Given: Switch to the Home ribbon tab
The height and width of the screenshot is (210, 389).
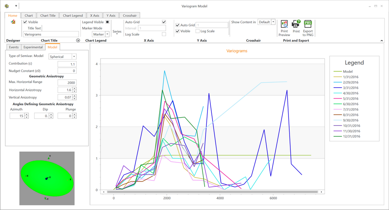Looking at the screenshot, I should click(x=13, y=16).
